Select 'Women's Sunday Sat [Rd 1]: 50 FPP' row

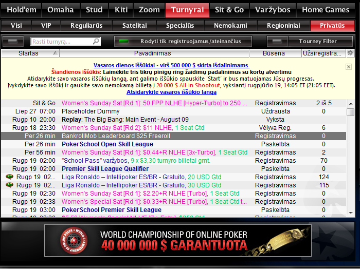[173, 103]
